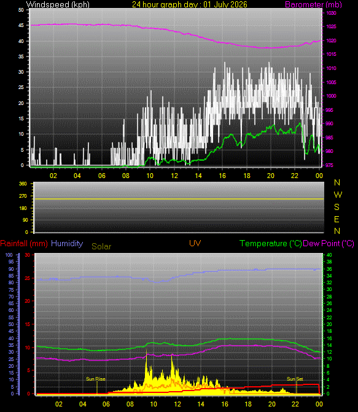
Task: Click the '50' windspeed scale value
Action: click(21, 10)
